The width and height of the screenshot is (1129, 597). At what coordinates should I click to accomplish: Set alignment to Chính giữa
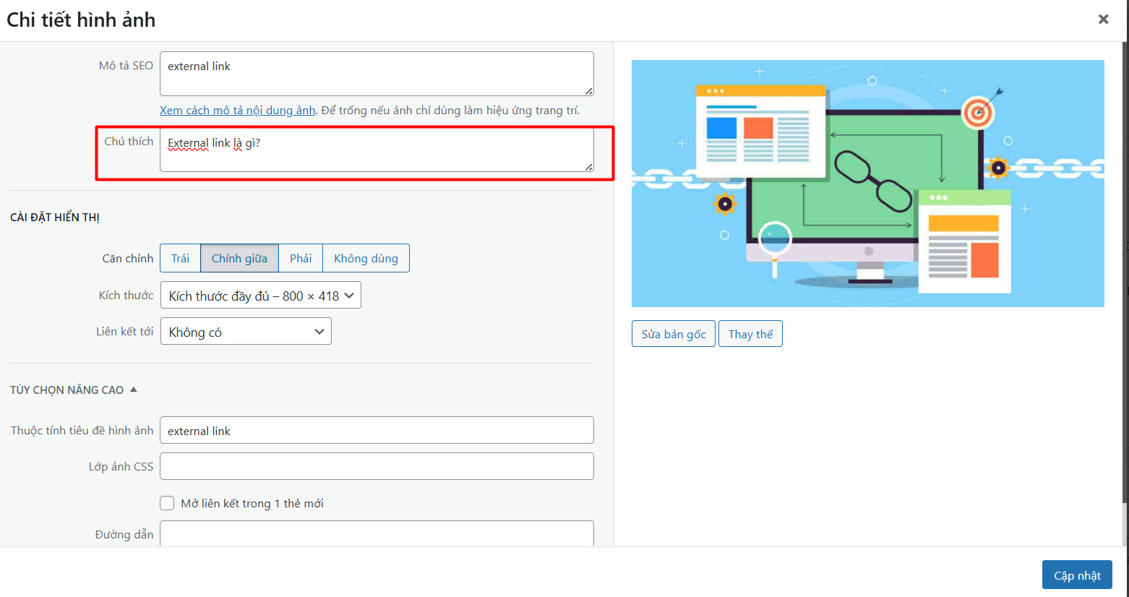(239, 258)
